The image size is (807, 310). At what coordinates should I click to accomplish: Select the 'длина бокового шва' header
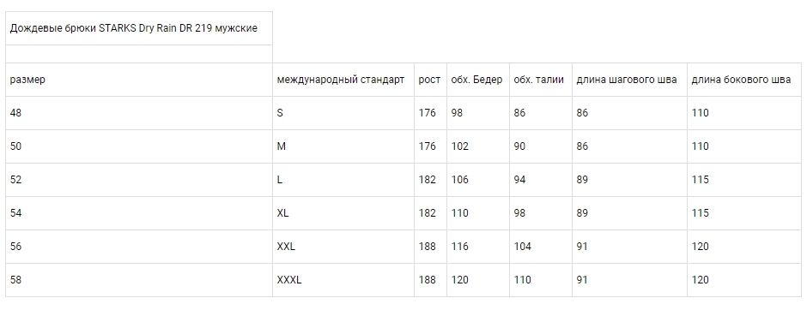[744, 80]
